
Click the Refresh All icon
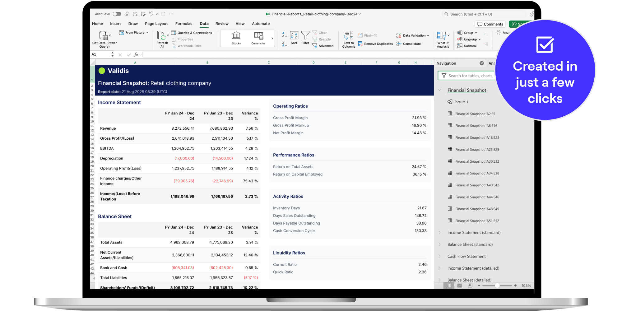[161, 35]
